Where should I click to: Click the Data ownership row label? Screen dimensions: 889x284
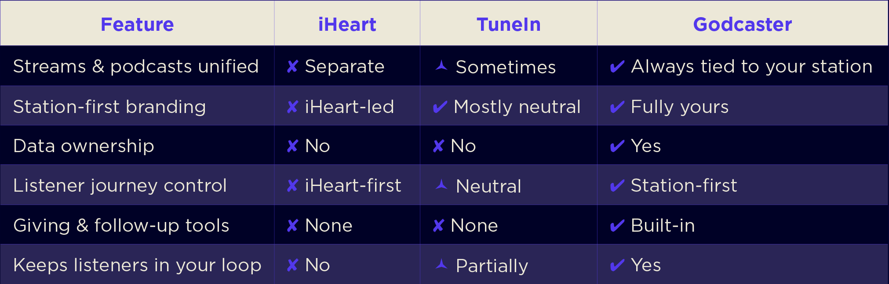(84, 146)
